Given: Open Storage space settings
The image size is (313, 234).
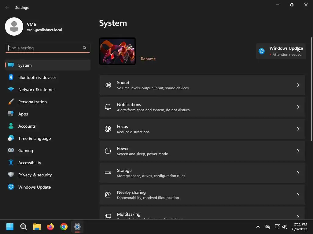Looking at the screenshot, I should coord(202,173).
